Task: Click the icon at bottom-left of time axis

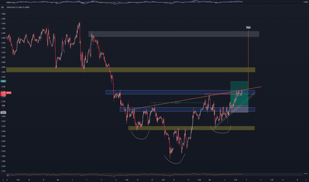Action: (3, 180)
